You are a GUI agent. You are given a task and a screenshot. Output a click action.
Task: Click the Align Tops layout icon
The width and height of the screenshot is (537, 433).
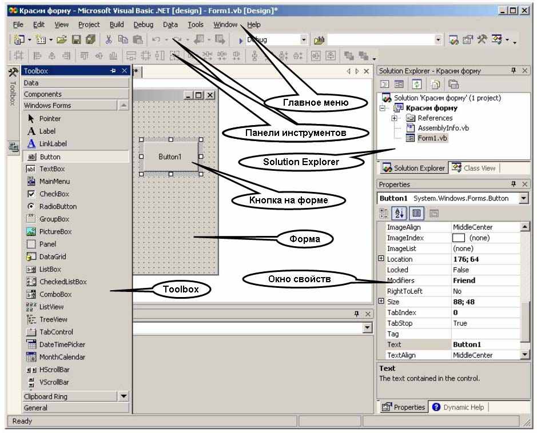pyautogui.click(x=84, y=55)
